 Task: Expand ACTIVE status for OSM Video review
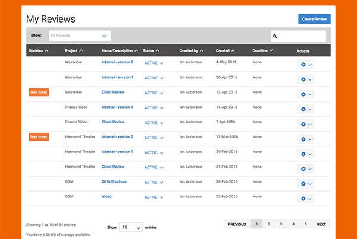tap(154, 197)
